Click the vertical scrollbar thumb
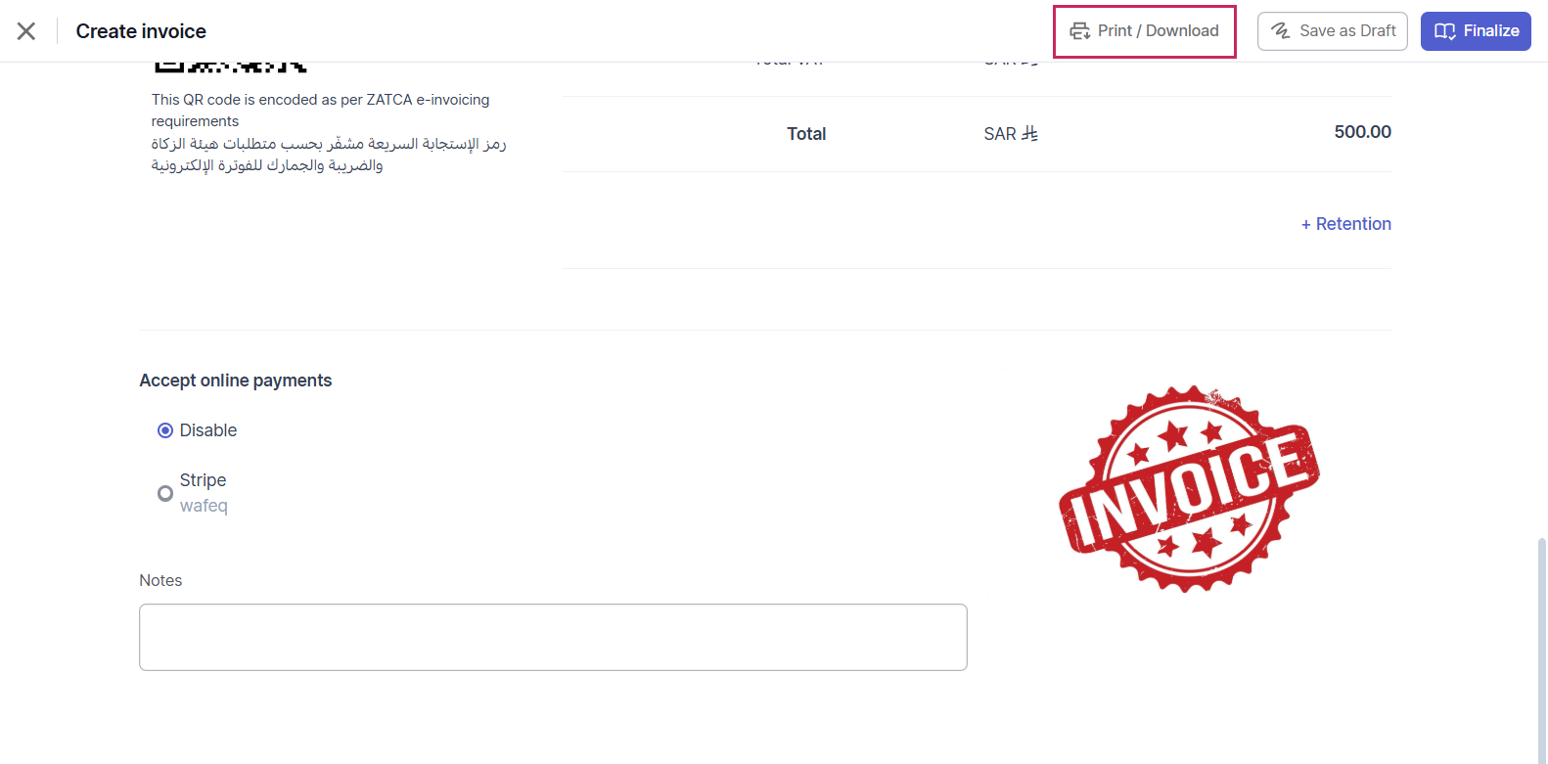1548x764 pixels. pyautogui.click(x=1541, y=646)
